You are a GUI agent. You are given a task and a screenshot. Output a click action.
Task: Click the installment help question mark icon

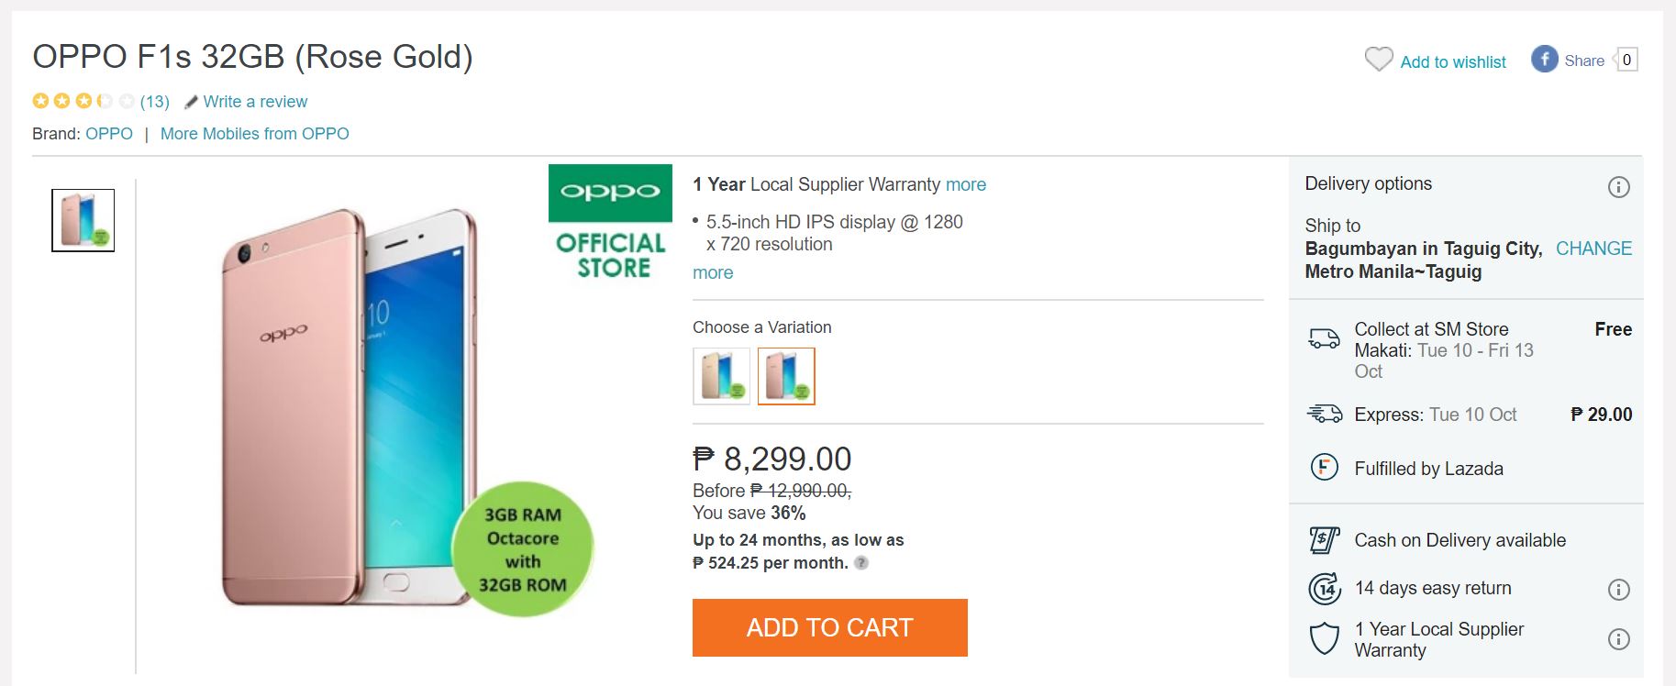[x=861, y=563]
